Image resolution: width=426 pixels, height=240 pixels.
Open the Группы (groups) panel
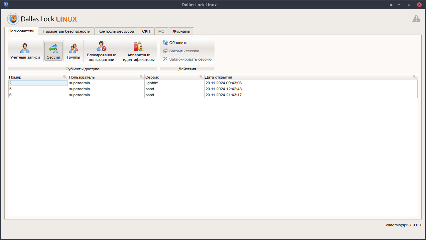click(73, 51)
